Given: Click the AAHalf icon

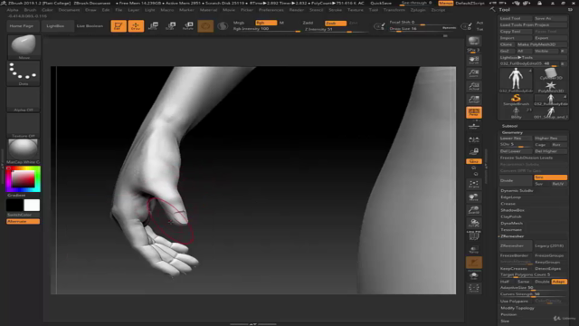Looking at the screenshot, I should click(x=474, y=99).
